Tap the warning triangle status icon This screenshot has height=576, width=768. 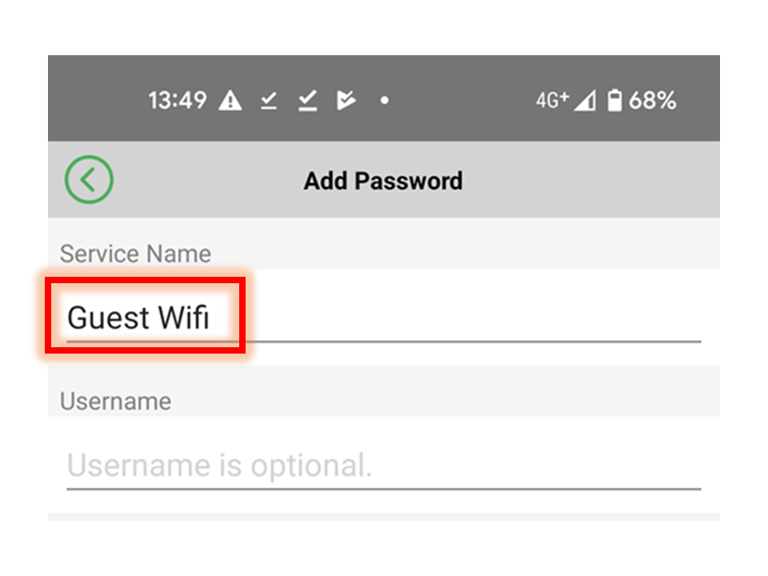click(230, 101)
